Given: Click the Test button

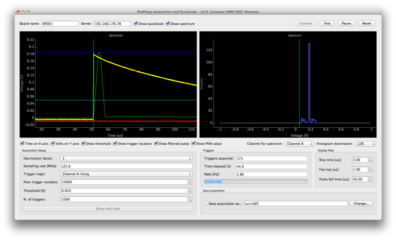Looking at the screenshot, I should point(327,23).
